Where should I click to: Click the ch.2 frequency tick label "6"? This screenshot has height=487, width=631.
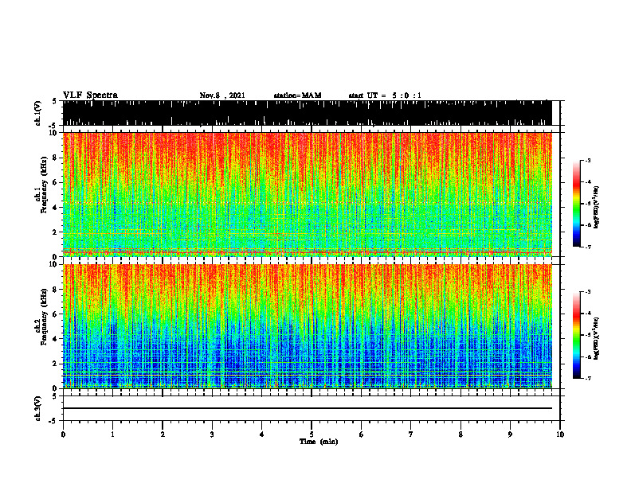point(56,314)
